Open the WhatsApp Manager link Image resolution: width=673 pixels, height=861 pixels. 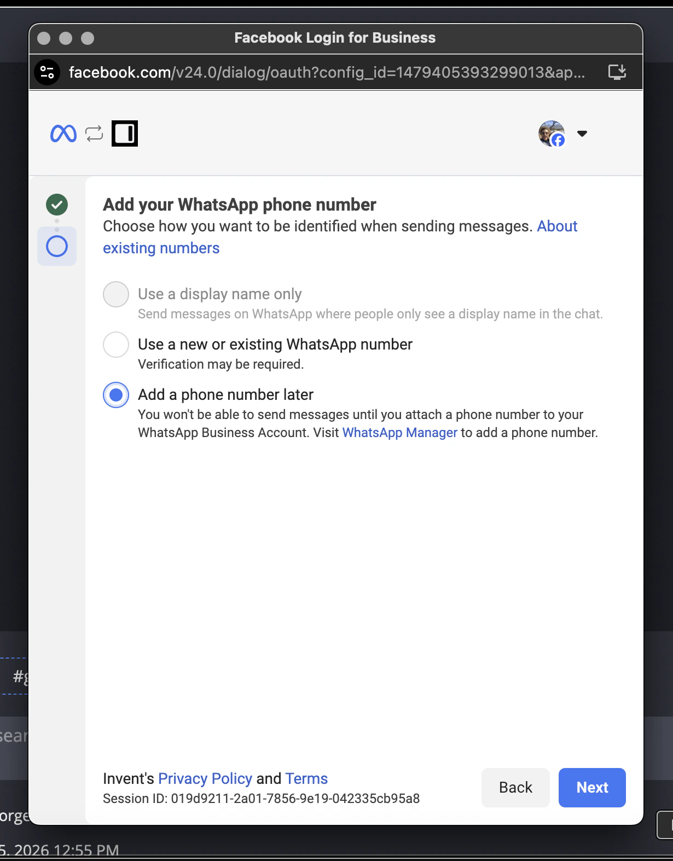399,433
